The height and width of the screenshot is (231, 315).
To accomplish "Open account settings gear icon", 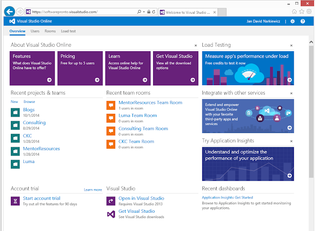I will pyautogui.click(x=293, y=21).
